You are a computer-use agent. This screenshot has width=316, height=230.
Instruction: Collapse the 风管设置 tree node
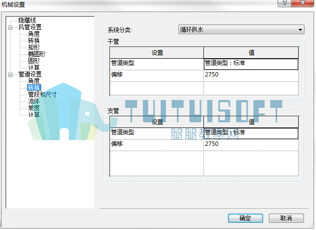coord(10,27)
